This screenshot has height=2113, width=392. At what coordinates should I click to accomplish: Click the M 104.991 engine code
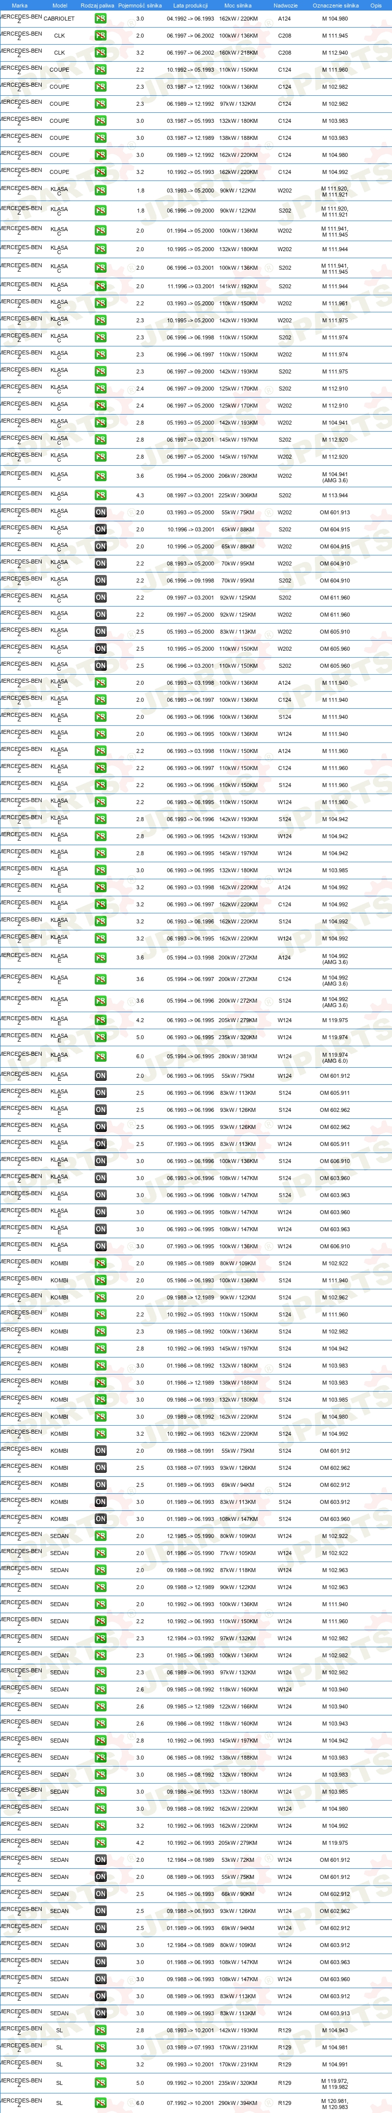(x=334, y=2064)
